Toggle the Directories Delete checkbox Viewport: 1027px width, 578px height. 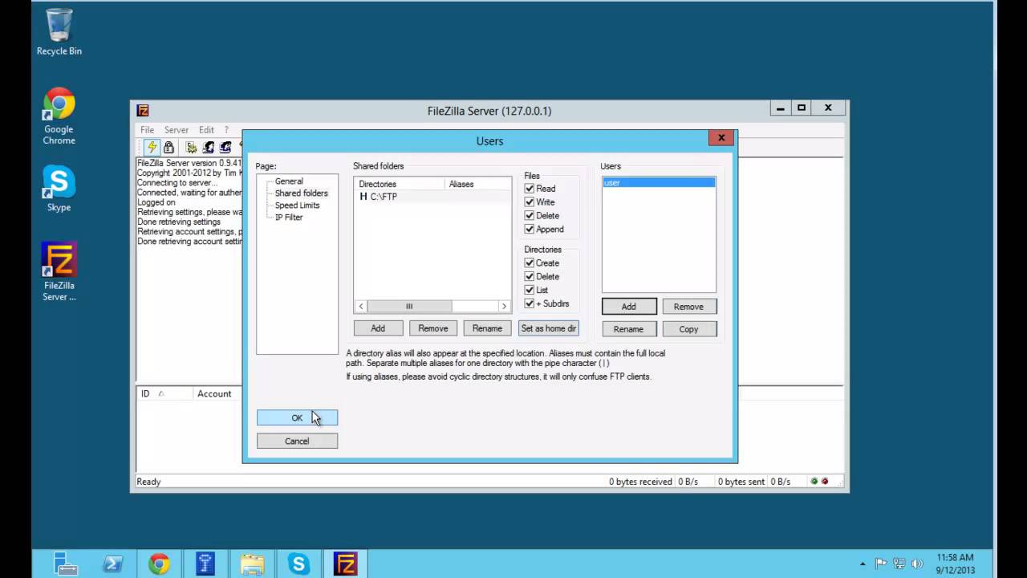pyautogui.click(x=530, y=277)
